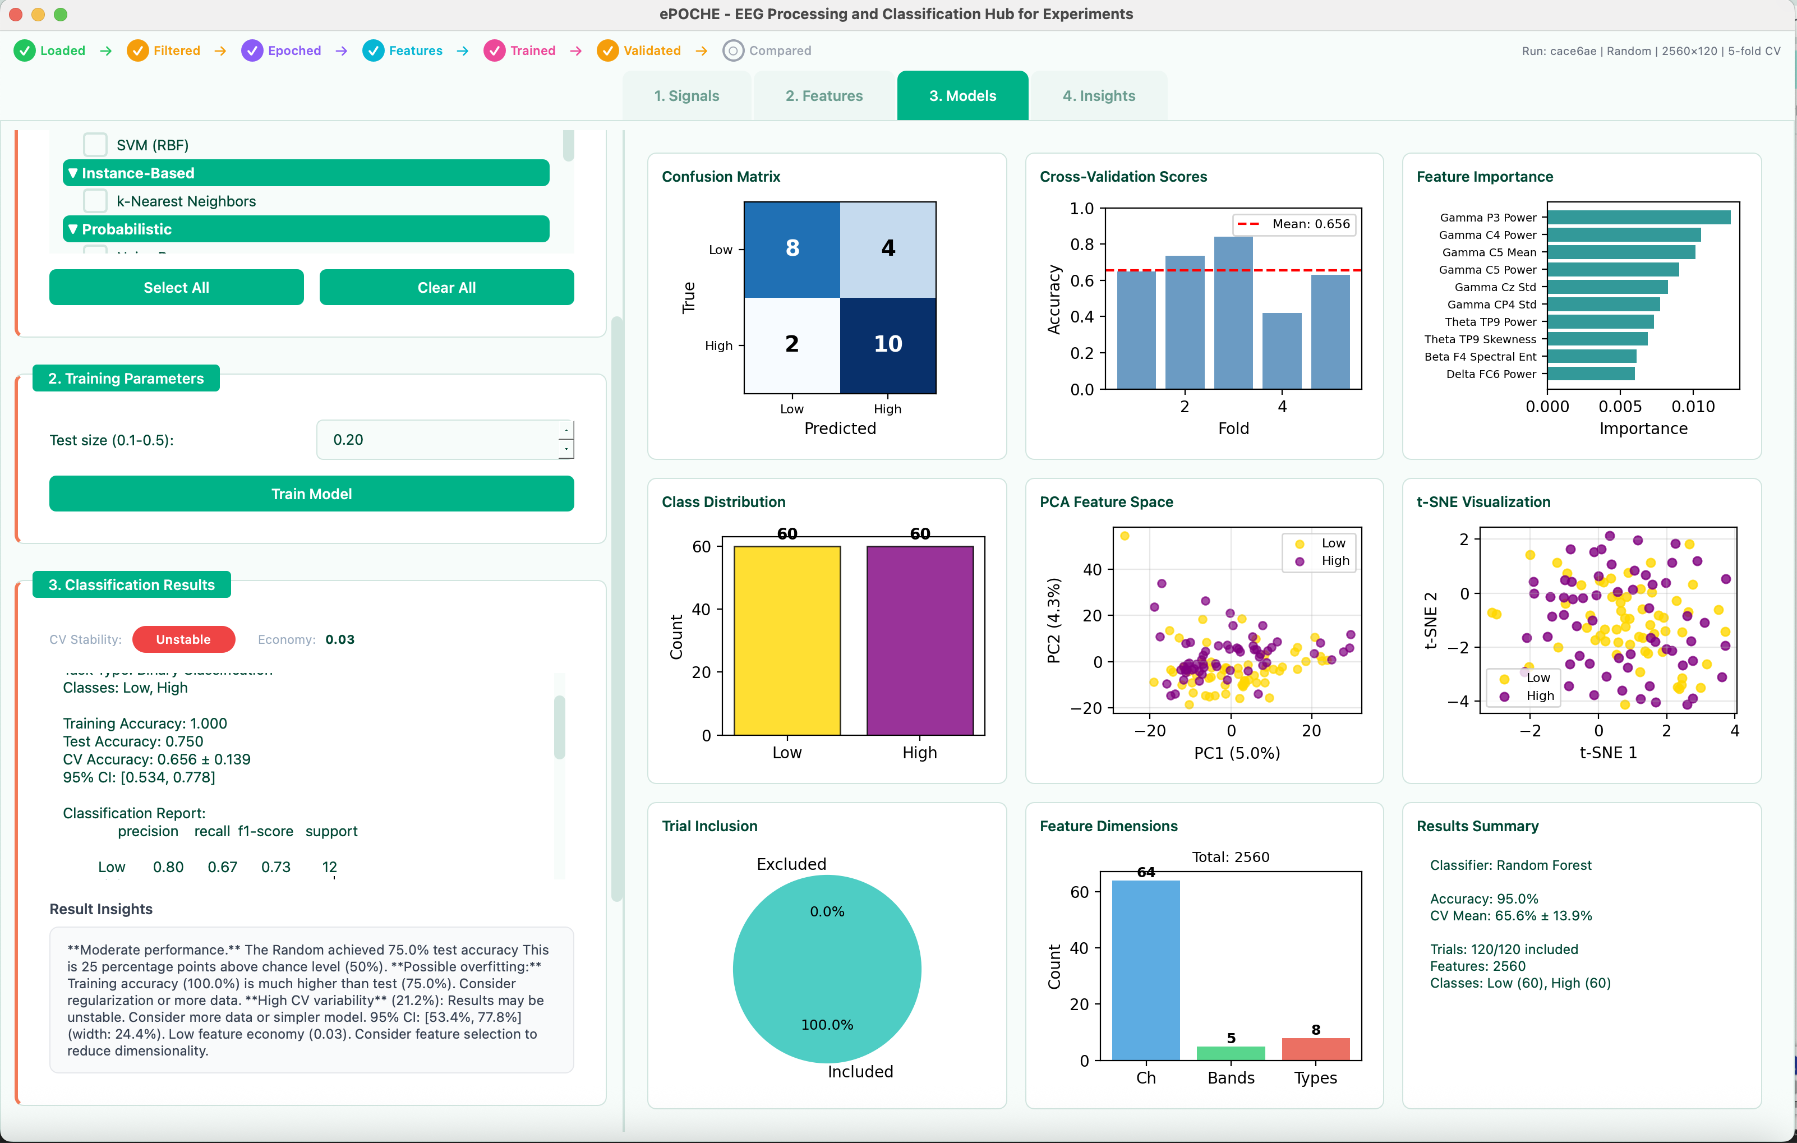Check the k-Nearest Neighbors classifier

(95, 200)
